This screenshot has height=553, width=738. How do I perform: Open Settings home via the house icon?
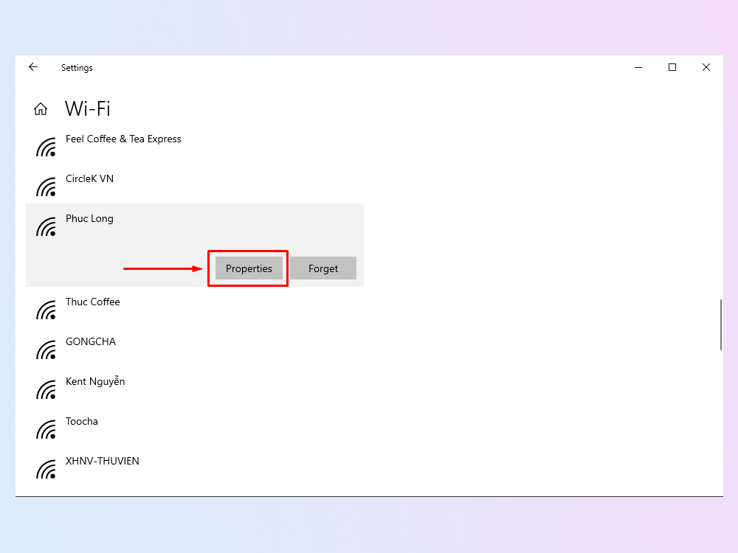(x=41, y=109)
